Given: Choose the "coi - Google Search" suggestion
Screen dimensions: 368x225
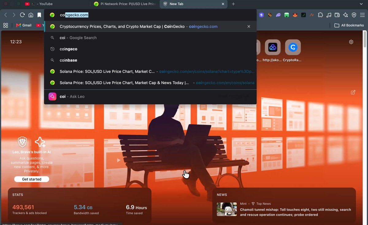Looking at the screenshot, I should (150, 38).
